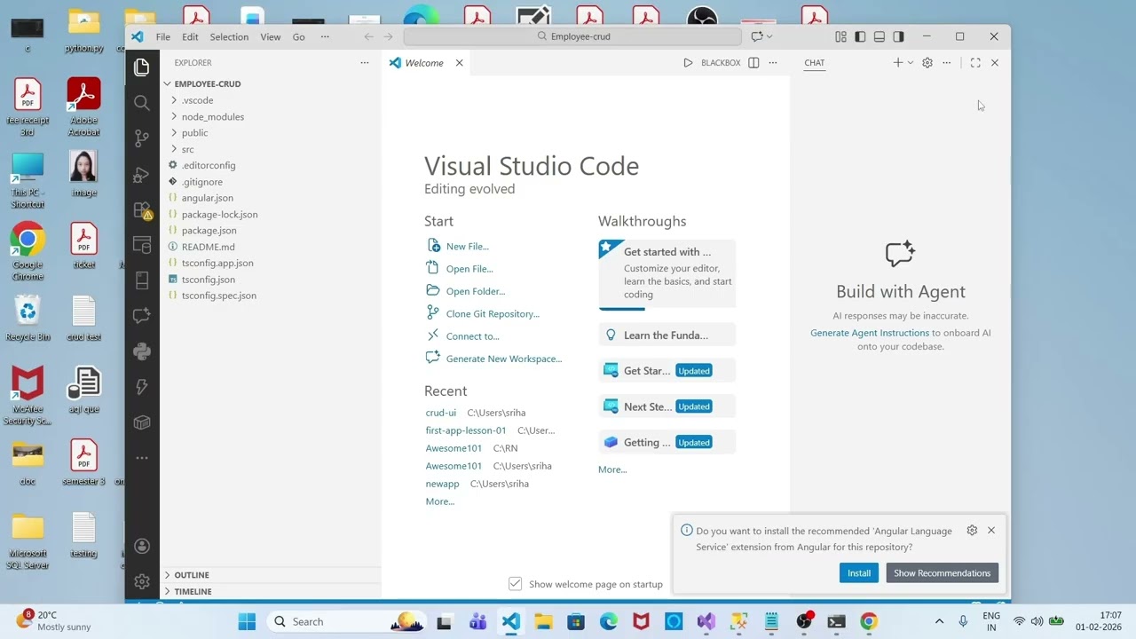
Task: Open the View menu
Action: [271, 36]
